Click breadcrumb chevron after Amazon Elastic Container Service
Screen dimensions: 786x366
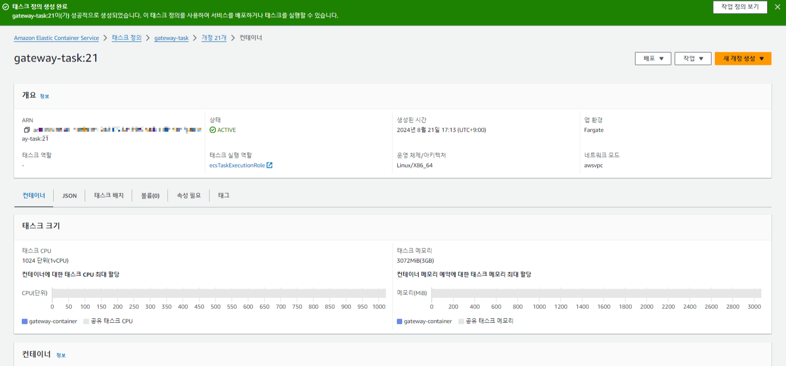click(105, 38)
